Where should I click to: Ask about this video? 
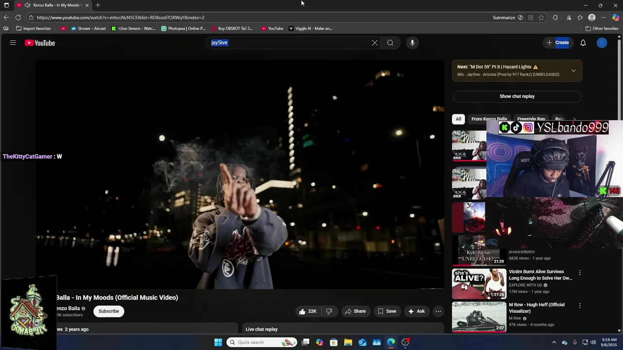pos(416,311)
